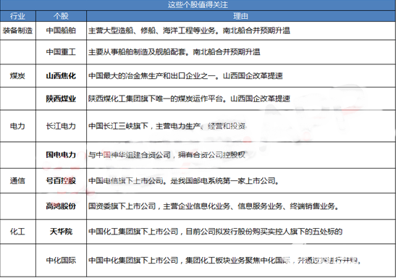The width and height of the screenshot is (396, 278).
Task: Click the 装备制造 industry cell
Action: click(17, 30)
